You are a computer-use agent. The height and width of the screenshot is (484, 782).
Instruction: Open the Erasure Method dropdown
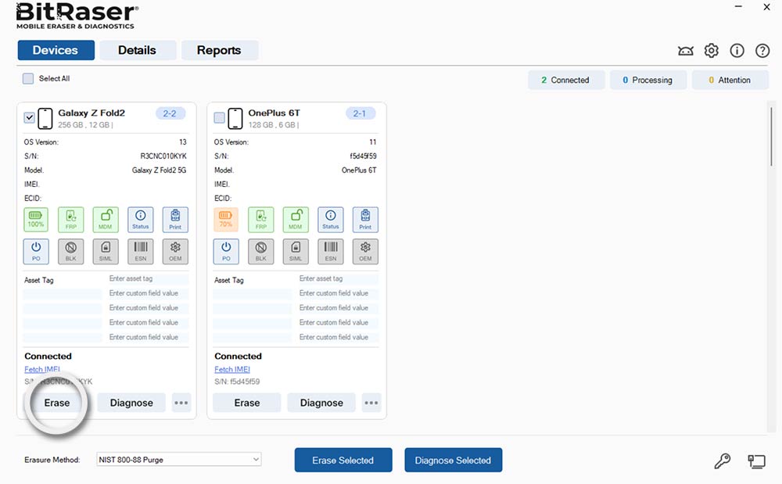coord(179,460)
